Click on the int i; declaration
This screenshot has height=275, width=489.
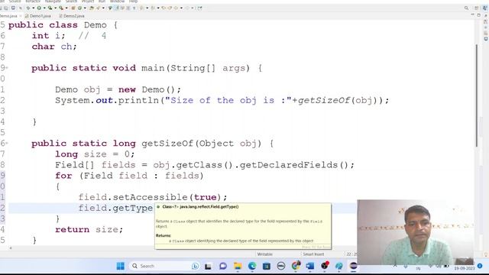(x=49, y=36)
